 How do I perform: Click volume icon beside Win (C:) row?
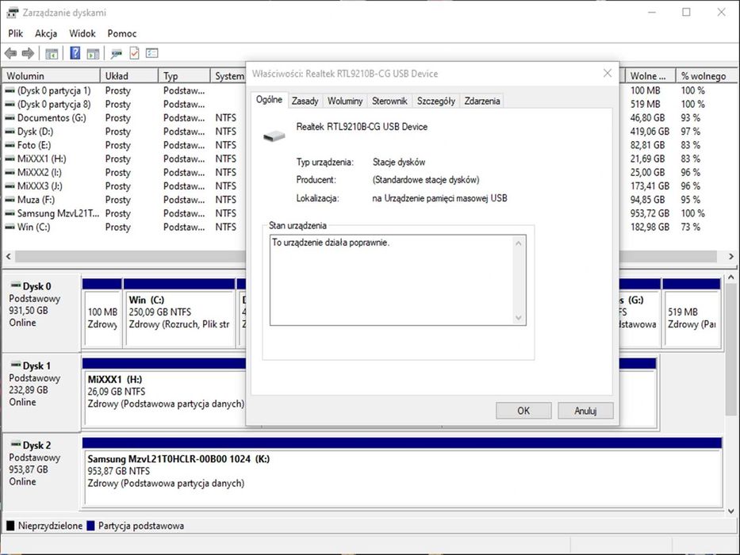click(10, 227)
